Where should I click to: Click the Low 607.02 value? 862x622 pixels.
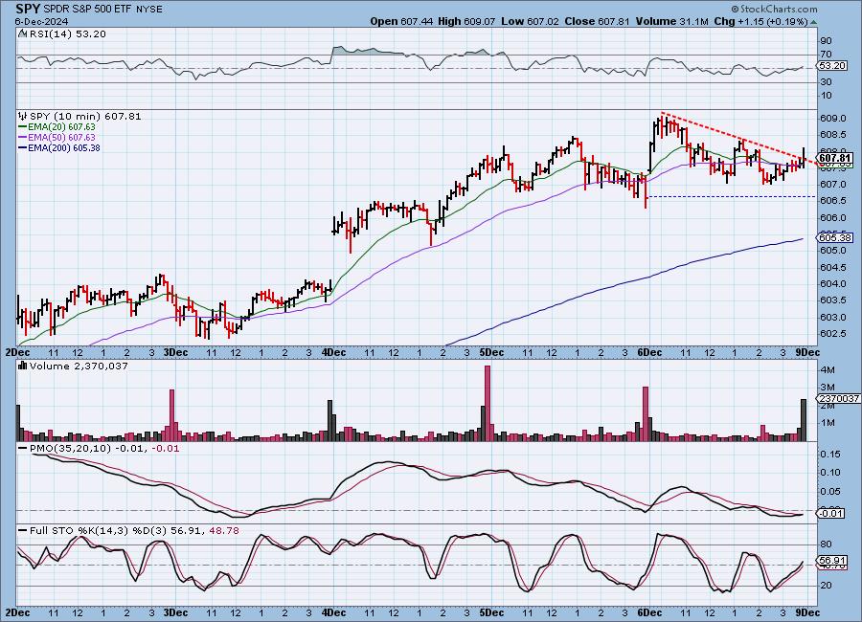530,21
